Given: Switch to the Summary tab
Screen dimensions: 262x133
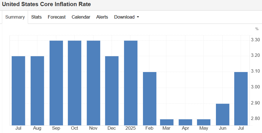Looking at the screenshot, I should 15,17.
